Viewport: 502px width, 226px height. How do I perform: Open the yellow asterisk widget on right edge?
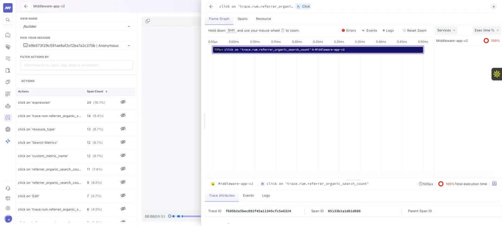[496, 74]
